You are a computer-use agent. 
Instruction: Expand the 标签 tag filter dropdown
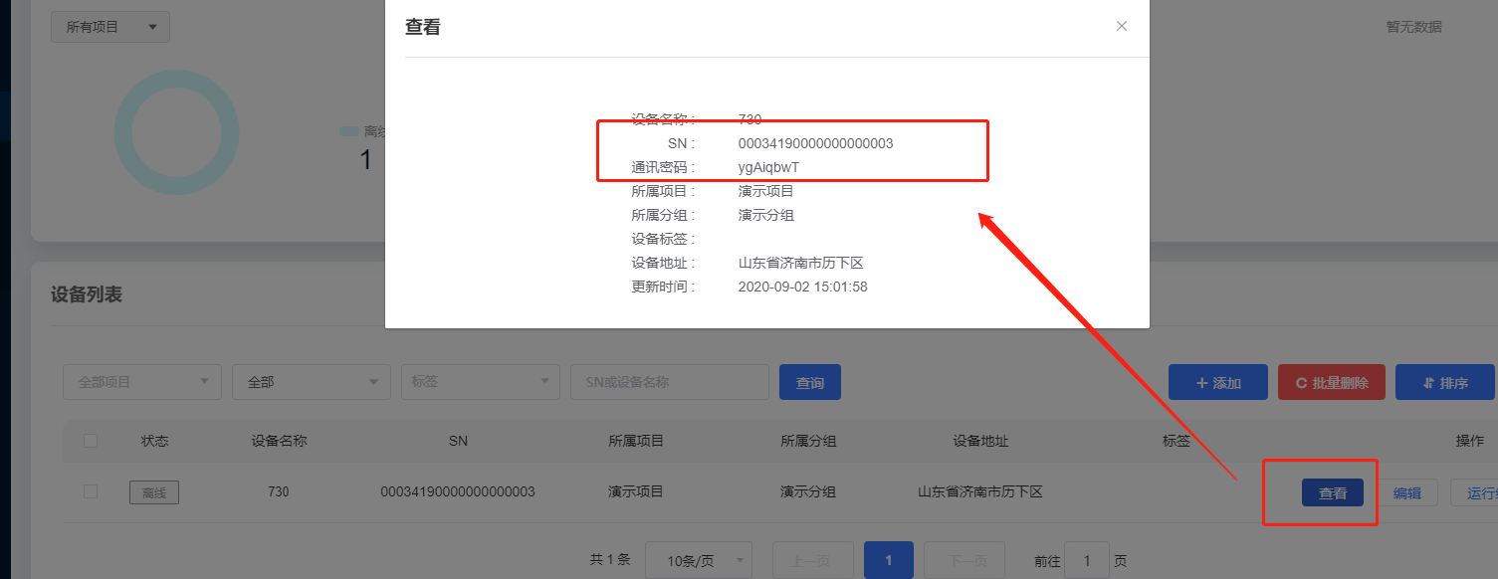click(x=481, y=382)
